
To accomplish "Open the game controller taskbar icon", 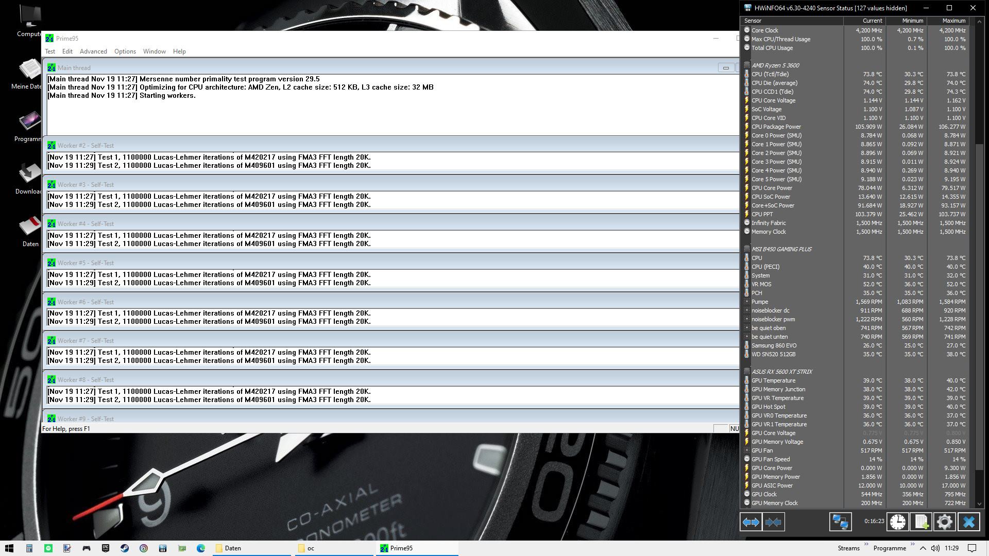I will [x=86, y=548].
